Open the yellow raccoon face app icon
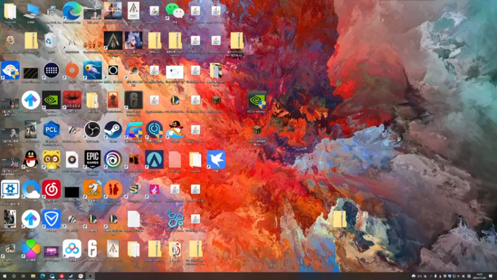The width and height of the screenshot is (497, 280). 52,159
